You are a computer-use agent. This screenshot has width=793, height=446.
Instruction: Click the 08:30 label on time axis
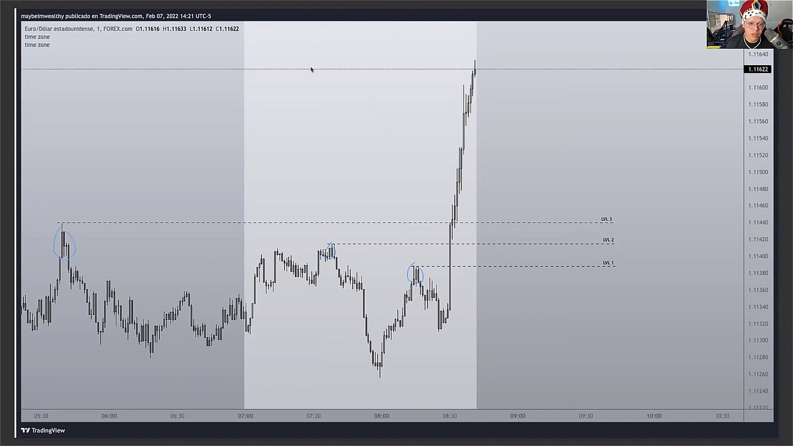click(449, 416)
